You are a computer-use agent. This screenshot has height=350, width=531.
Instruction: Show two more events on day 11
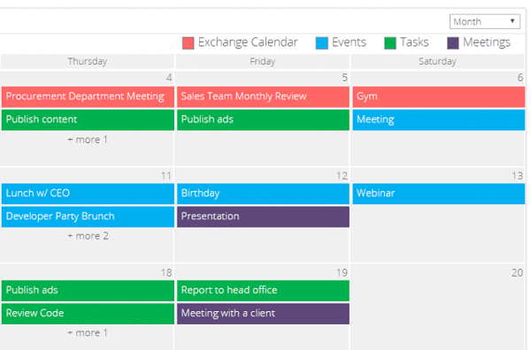click(88, 236)
